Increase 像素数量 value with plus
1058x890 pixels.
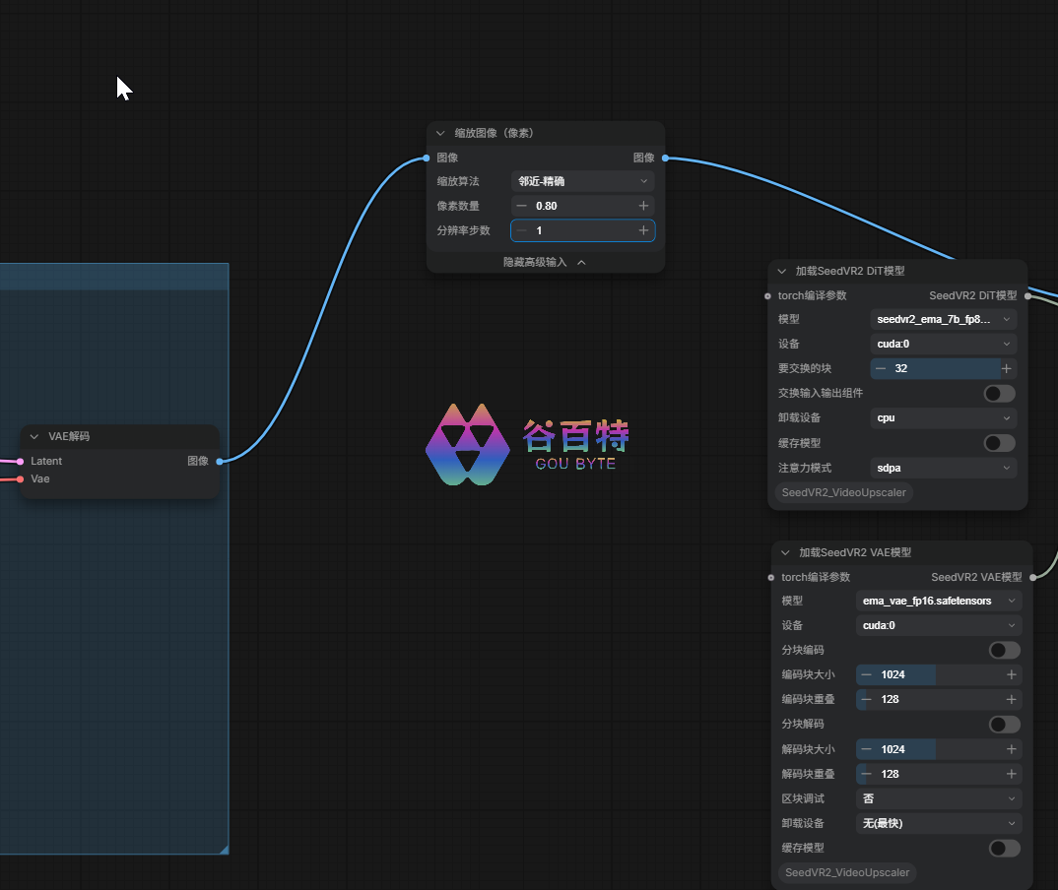coord(643,206)
